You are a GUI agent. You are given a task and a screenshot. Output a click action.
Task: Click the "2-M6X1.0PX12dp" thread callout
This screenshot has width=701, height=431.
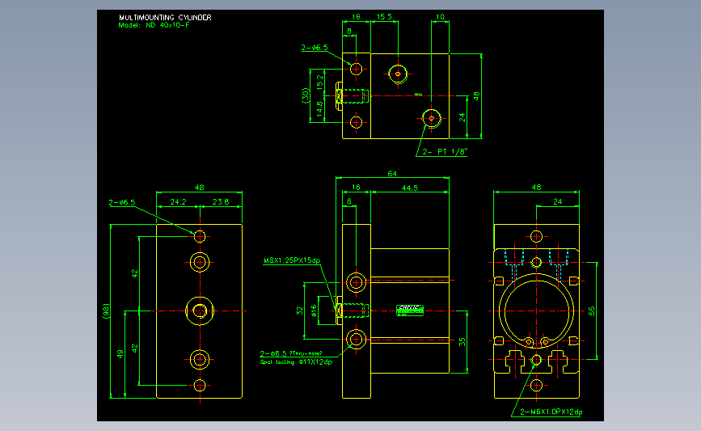click(551, 412)
